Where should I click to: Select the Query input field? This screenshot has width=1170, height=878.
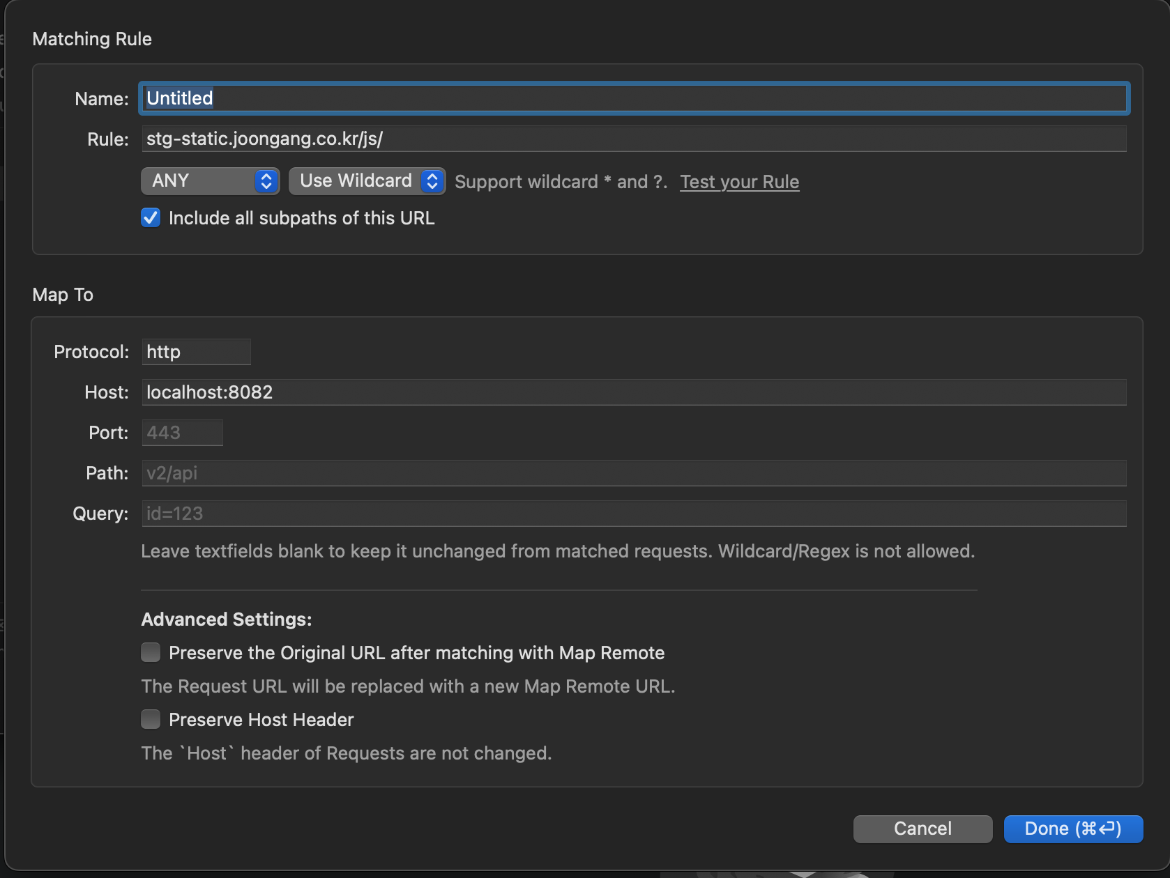point(633,514)
